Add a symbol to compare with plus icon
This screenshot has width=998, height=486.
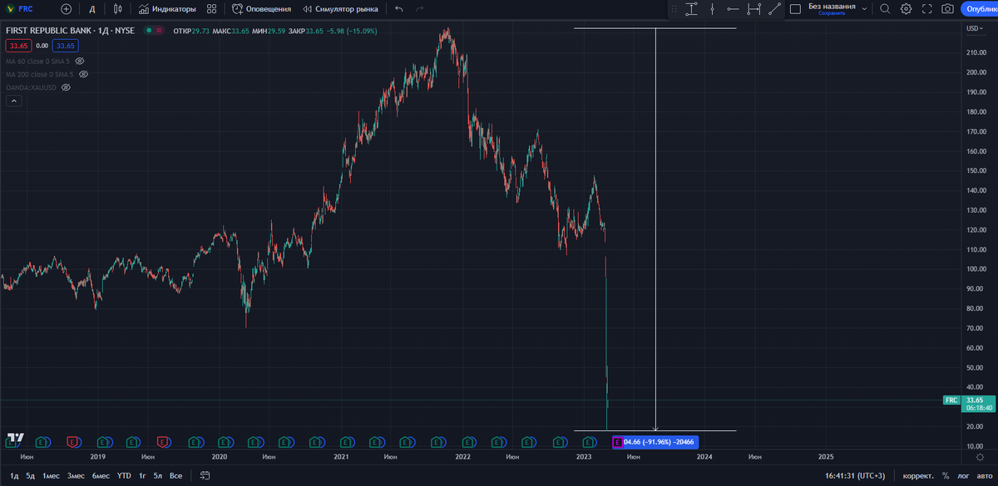pyautogui.click(x=67, y=9)
